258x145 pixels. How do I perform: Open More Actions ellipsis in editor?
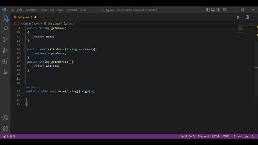tap(253, 17)
